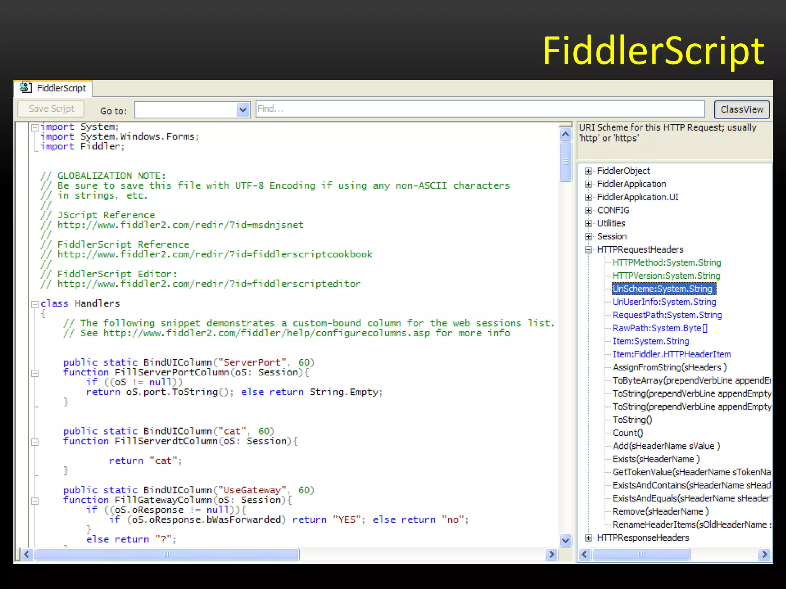
Task: Select the ExistsAndContains method entry
Action: coord(692,485)
